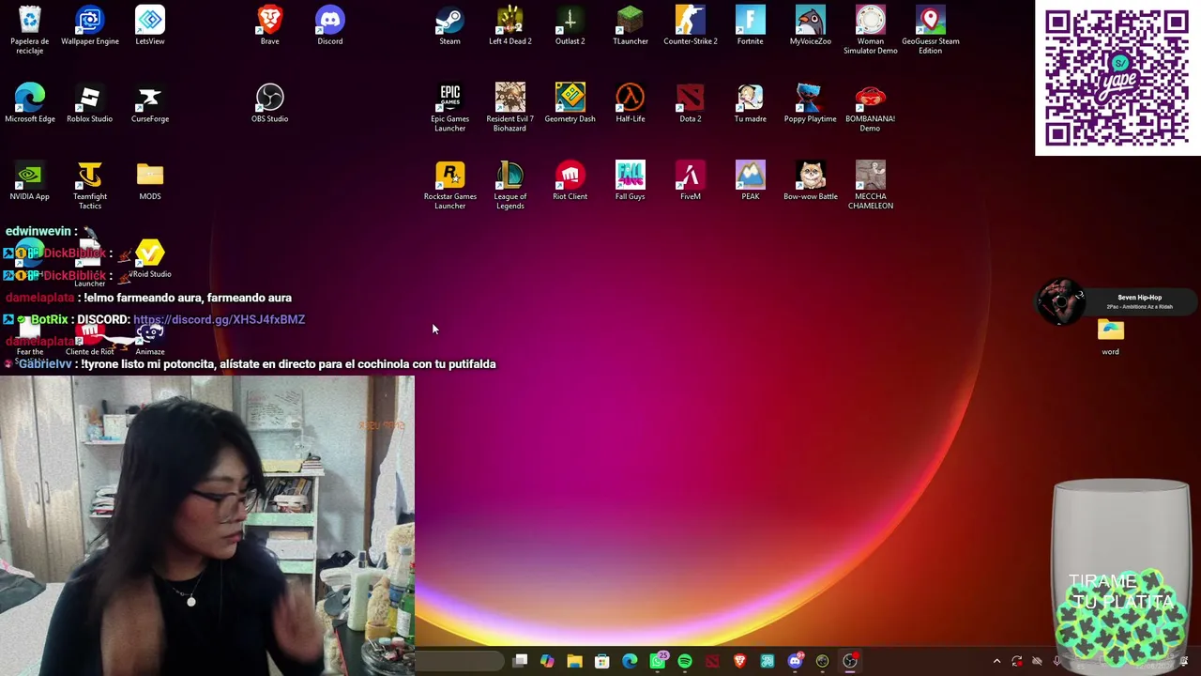Select the Dota 2 desktop shortcut
Image resolution: width=1201 pixels, height=676 pixels.
(x=691, y=103)
